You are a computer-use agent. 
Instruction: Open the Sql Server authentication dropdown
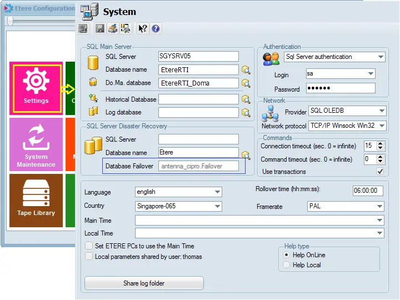(x=380, y=57)
